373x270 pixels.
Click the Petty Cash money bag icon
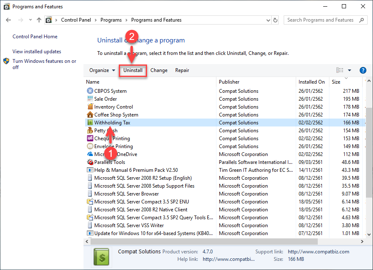click(90, 130)
